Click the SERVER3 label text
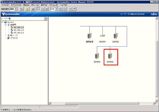The height and width of the screenshot is (112, 159). (x=97, y=62)
